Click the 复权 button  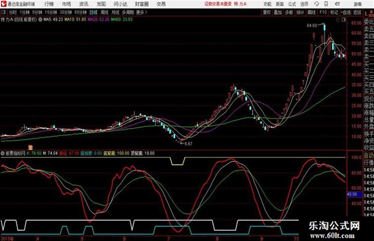[x=267, y=12]
